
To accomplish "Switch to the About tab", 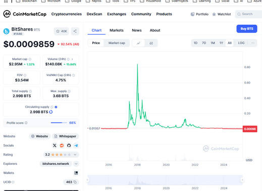I will click(155, 30).
